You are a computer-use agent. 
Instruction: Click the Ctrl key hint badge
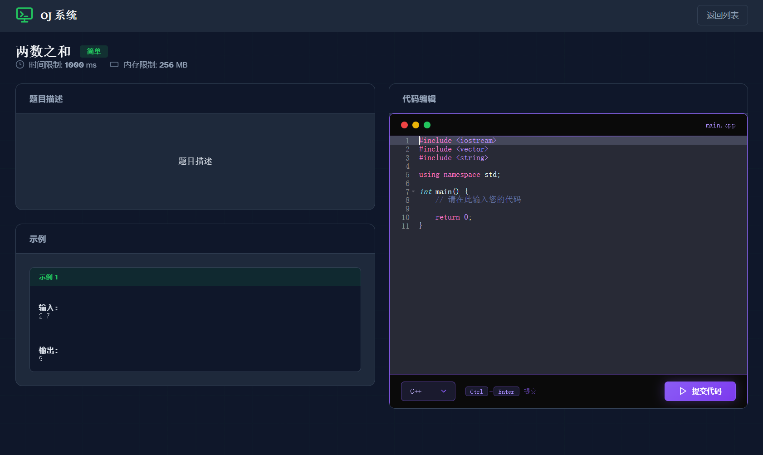pyautogui.click(x=476, y=391)
